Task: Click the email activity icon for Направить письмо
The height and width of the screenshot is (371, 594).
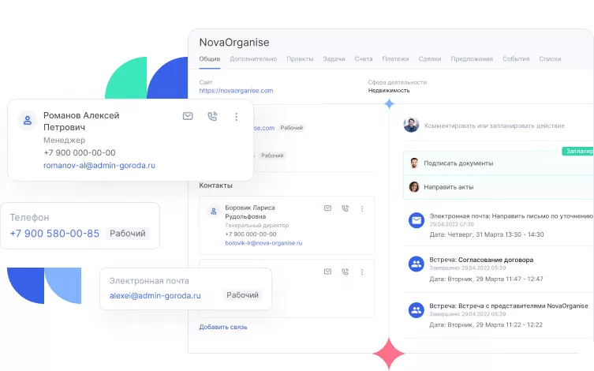Action: click(x=416, y=220)
